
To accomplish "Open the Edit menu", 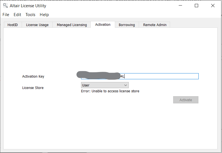I will [17, 15].
